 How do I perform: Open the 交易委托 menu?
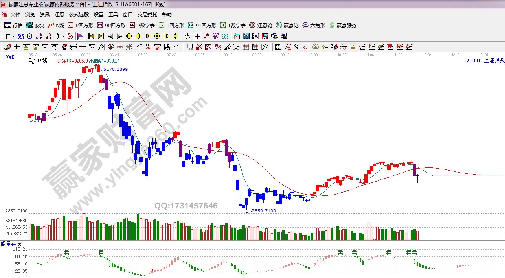tap(147, 14)
